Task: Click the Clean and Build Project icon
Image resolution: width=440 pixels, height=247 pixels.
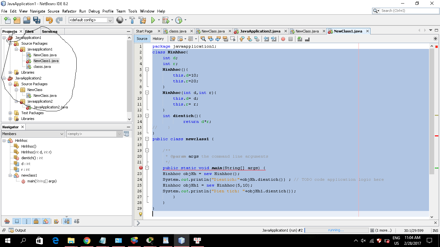Action: 142,20
